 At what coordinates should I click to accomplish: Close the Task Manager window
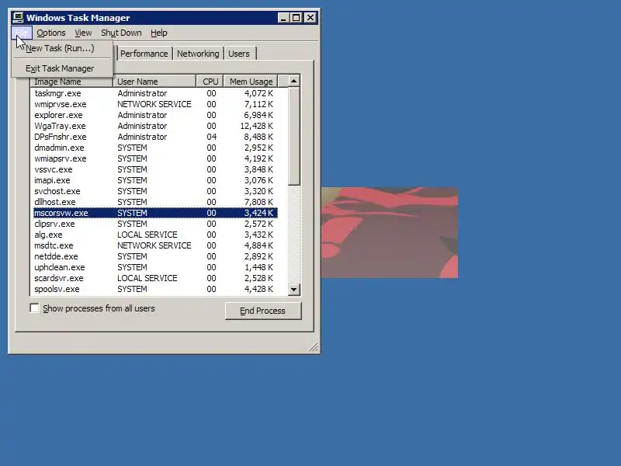pyautogui.click(x=311, y=18)
